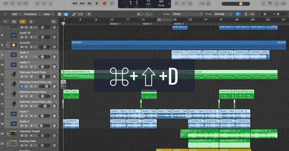Toggle the orange H hide tracks button
289x151 pixels.
22,22
